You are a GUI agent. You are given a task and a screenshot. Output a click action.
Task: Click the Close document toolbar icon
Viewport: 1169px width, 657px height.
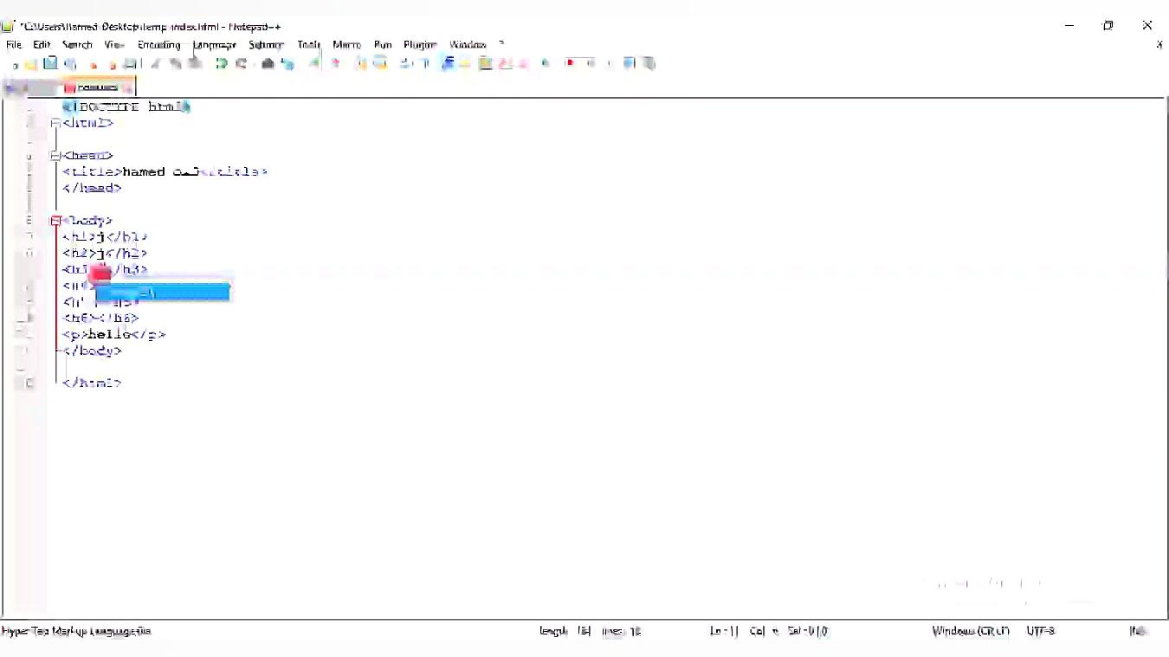point(93,63)
